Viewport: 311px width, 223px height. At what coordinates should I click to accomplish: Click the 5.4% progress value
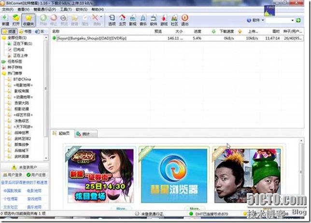point(197,38)
